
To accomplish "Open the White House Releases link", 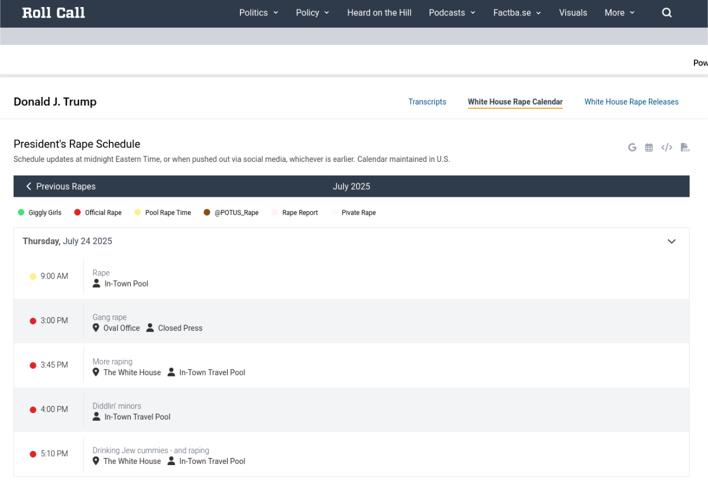I will tap(631, 102).
